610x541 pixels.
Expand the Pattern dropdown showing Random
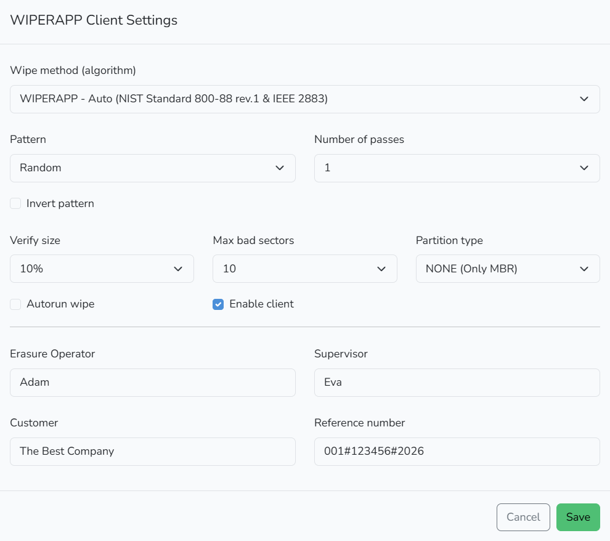pos(152,168)
